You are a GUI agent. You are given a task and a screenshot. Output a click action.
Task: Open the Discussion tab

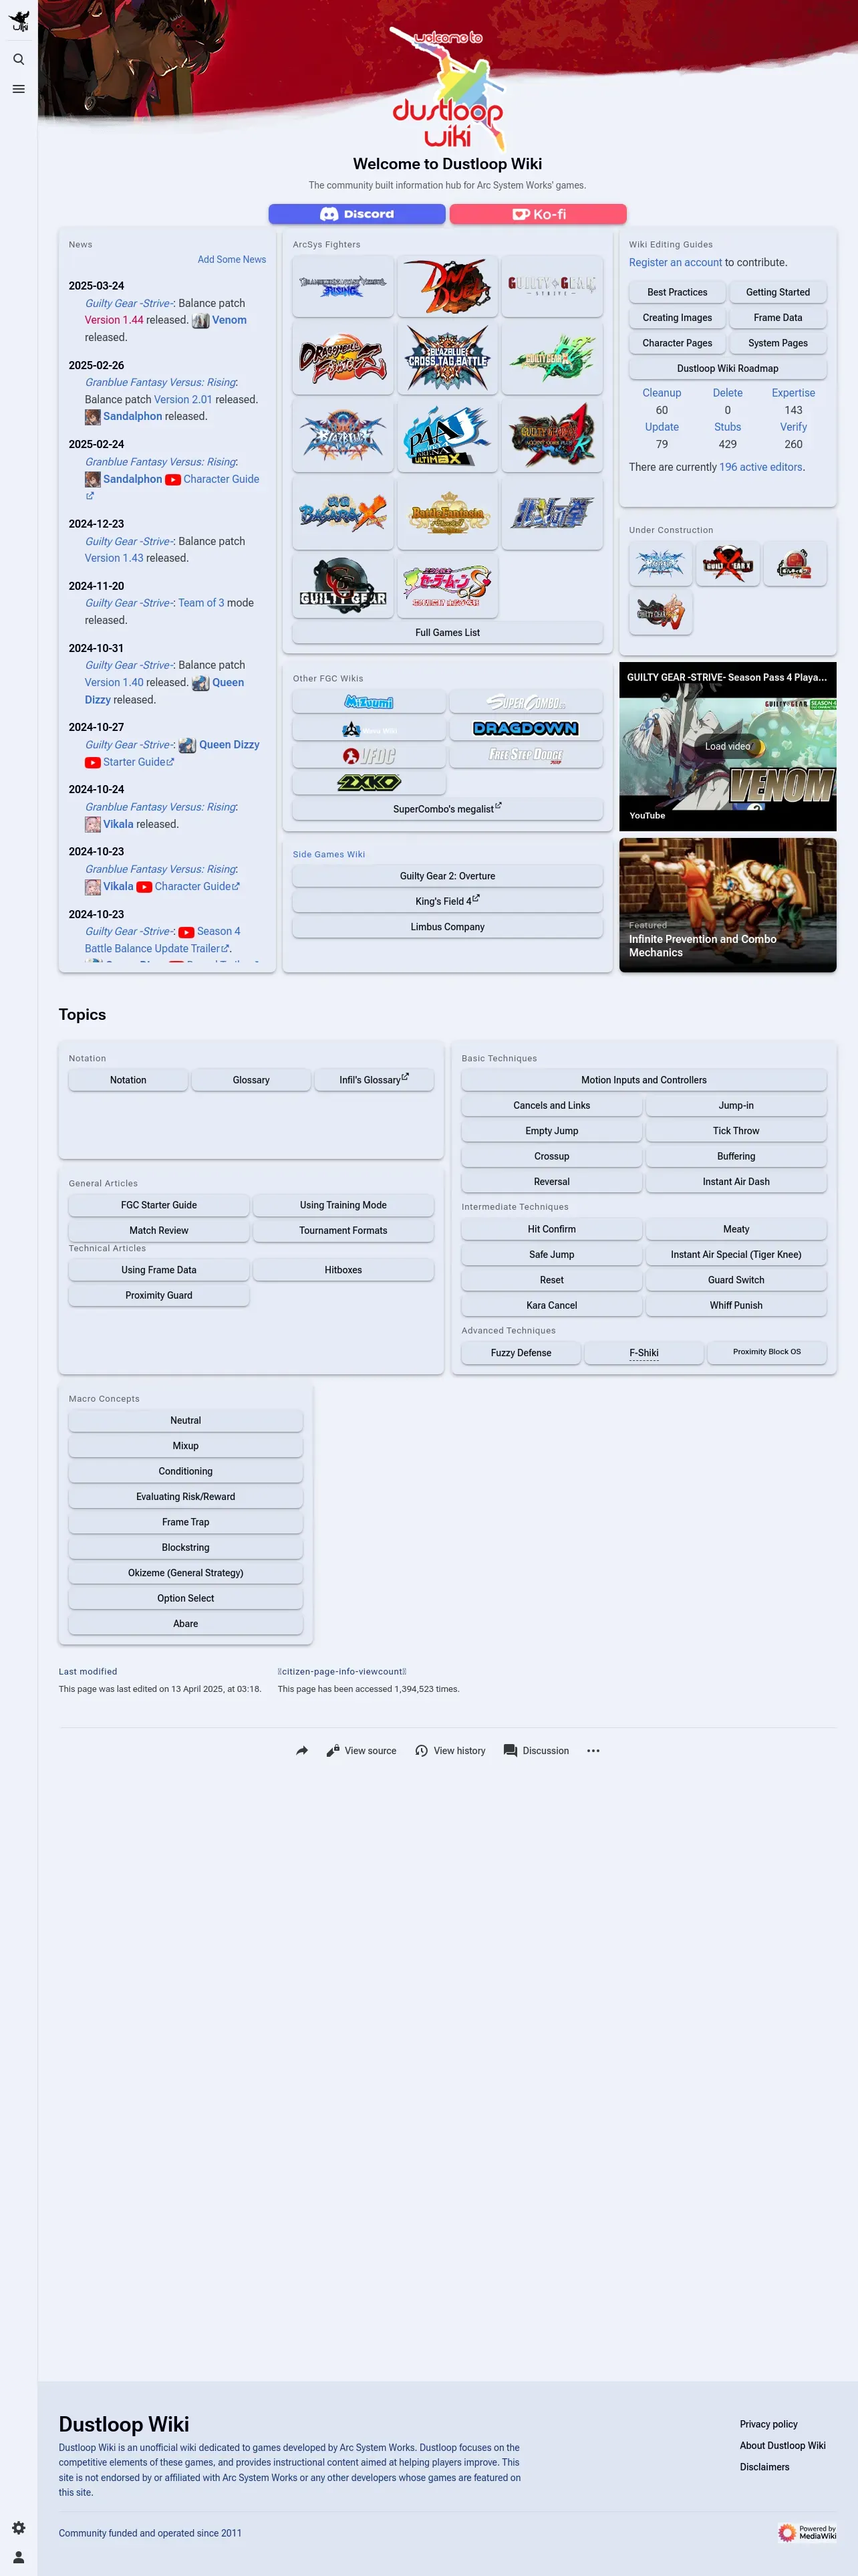537,1750
